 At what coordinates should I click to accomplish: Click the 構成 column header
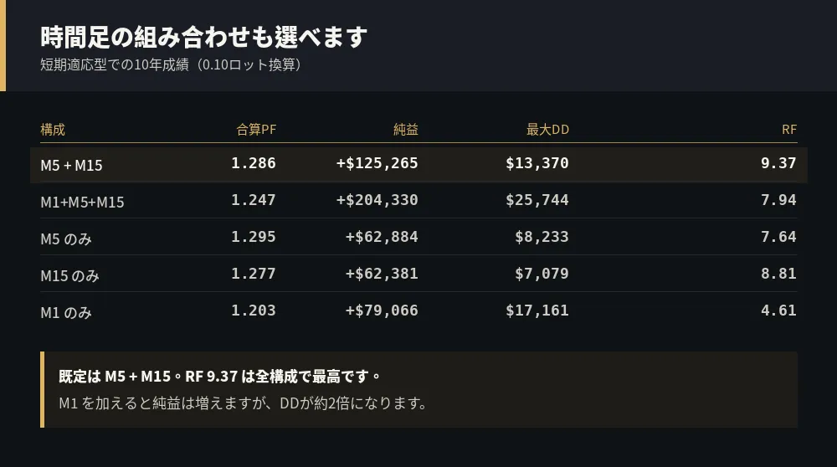point(53,130)
